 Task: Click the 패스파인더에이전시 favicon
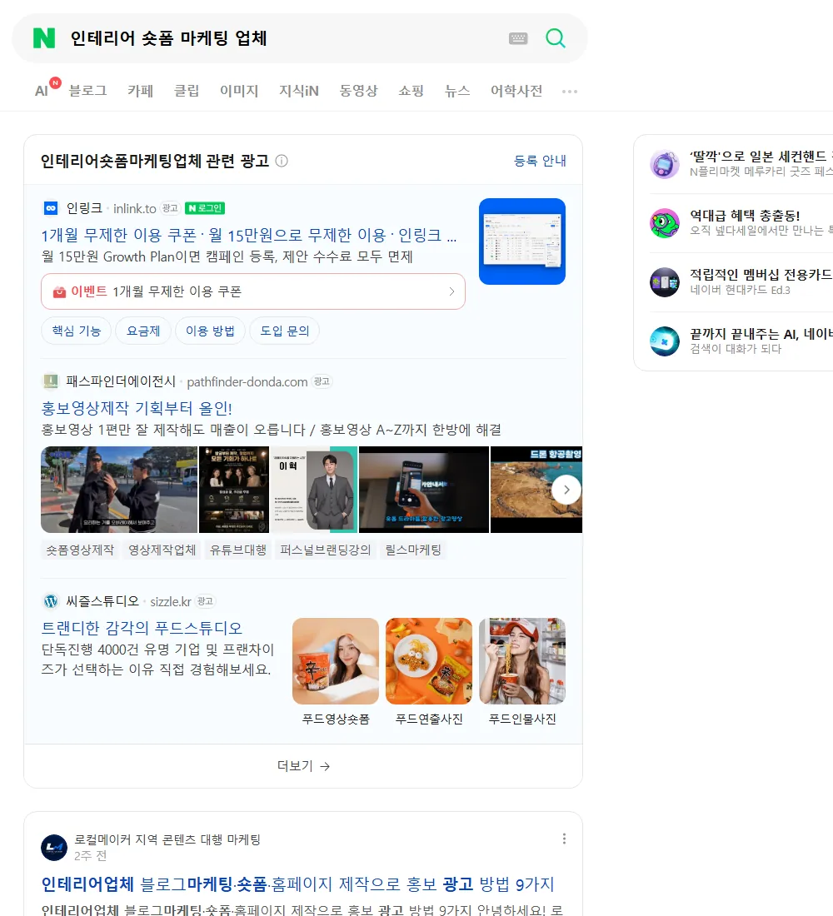coord(51,381)
